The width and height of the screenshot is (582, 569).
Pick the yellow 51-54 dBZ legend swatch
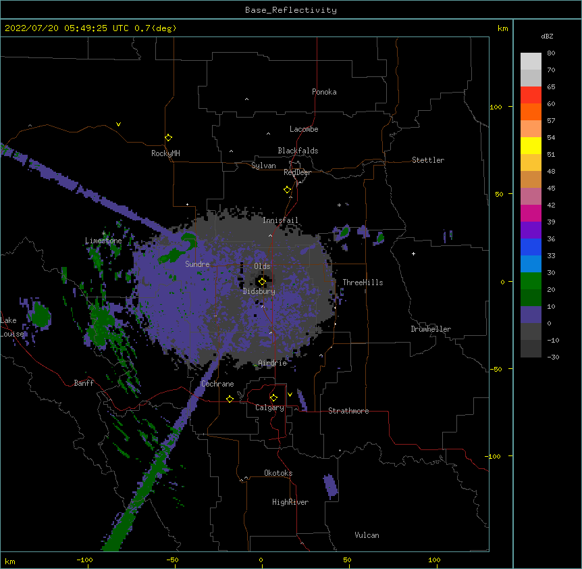click(x=531, y=145)
